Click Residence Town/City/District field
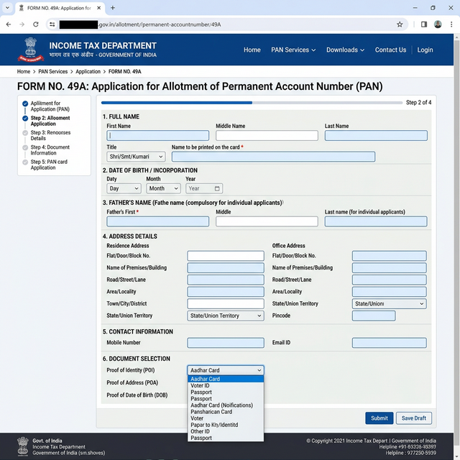Screen dimensions: 460x460 [x=226, y=303]
